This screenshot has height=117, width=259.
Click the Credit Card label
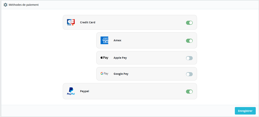pyautogui.click(x=88, y=22)
